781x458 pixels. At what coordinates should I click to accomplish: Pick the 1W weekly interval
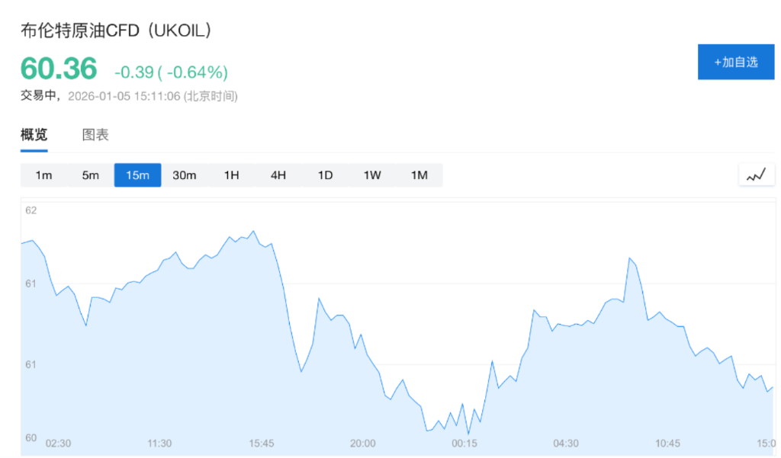[372, 175]
